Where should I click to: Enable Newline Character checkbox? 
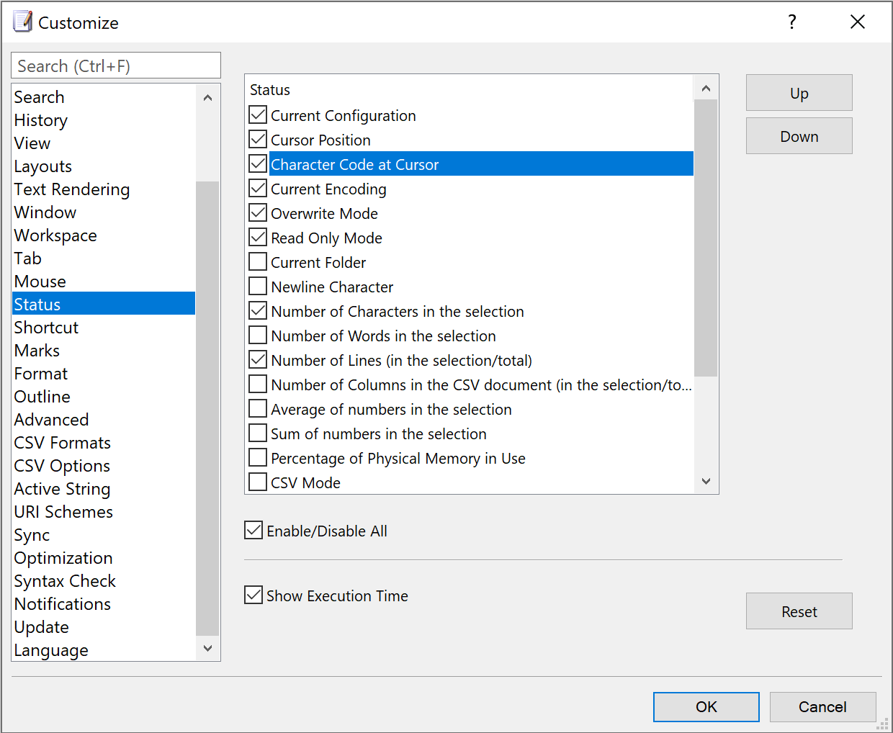point(258,286)
